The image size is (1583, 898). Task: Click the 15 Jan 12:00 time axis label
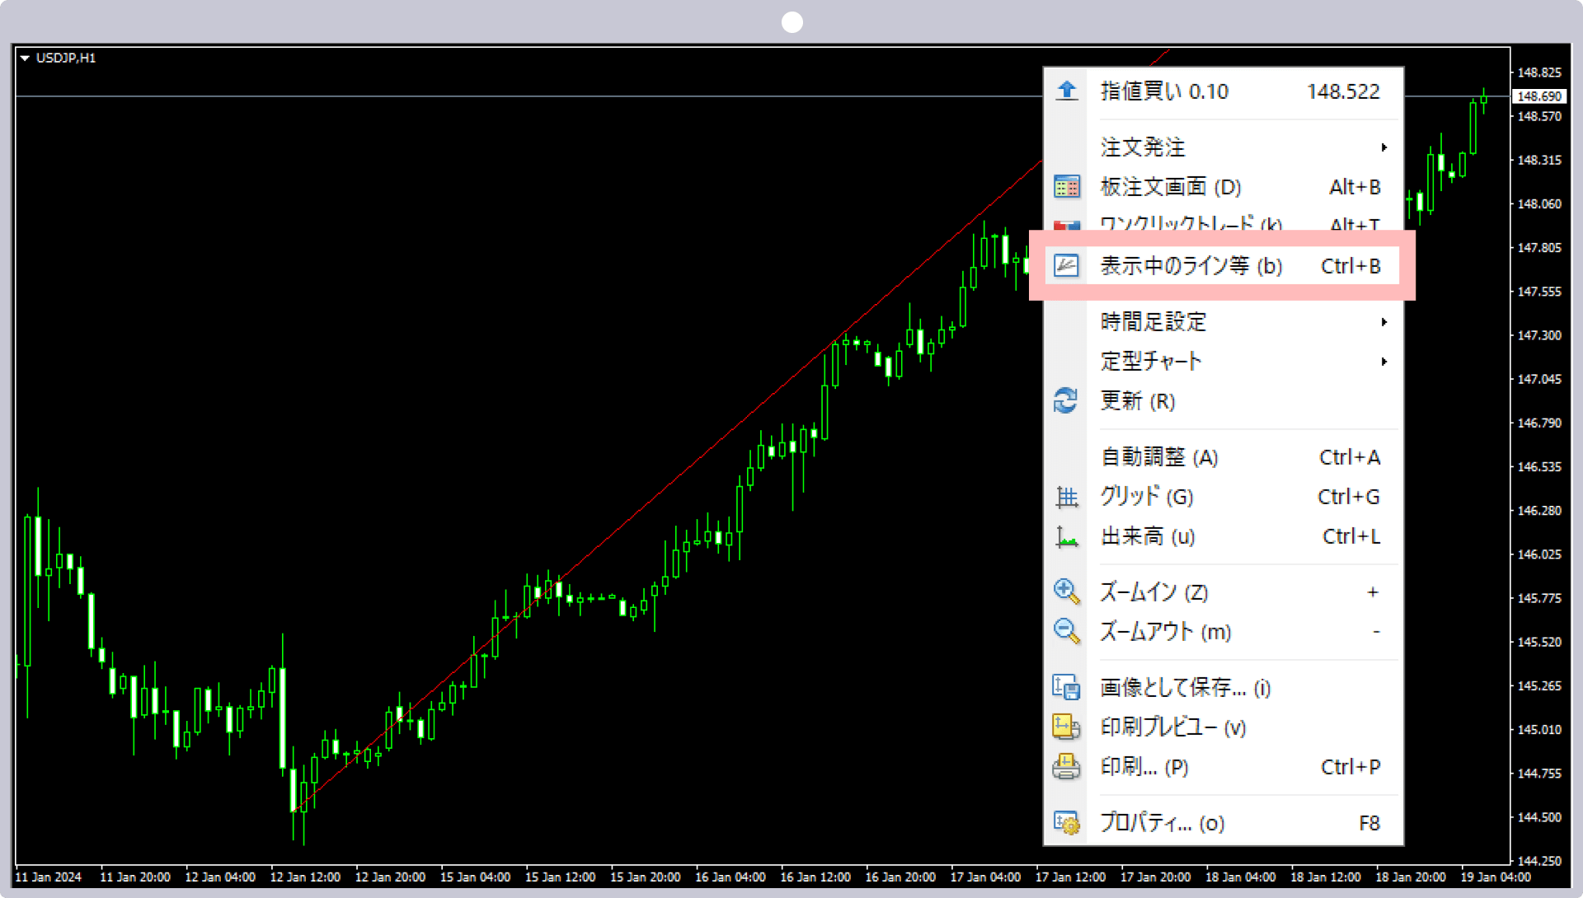(560, 877)
